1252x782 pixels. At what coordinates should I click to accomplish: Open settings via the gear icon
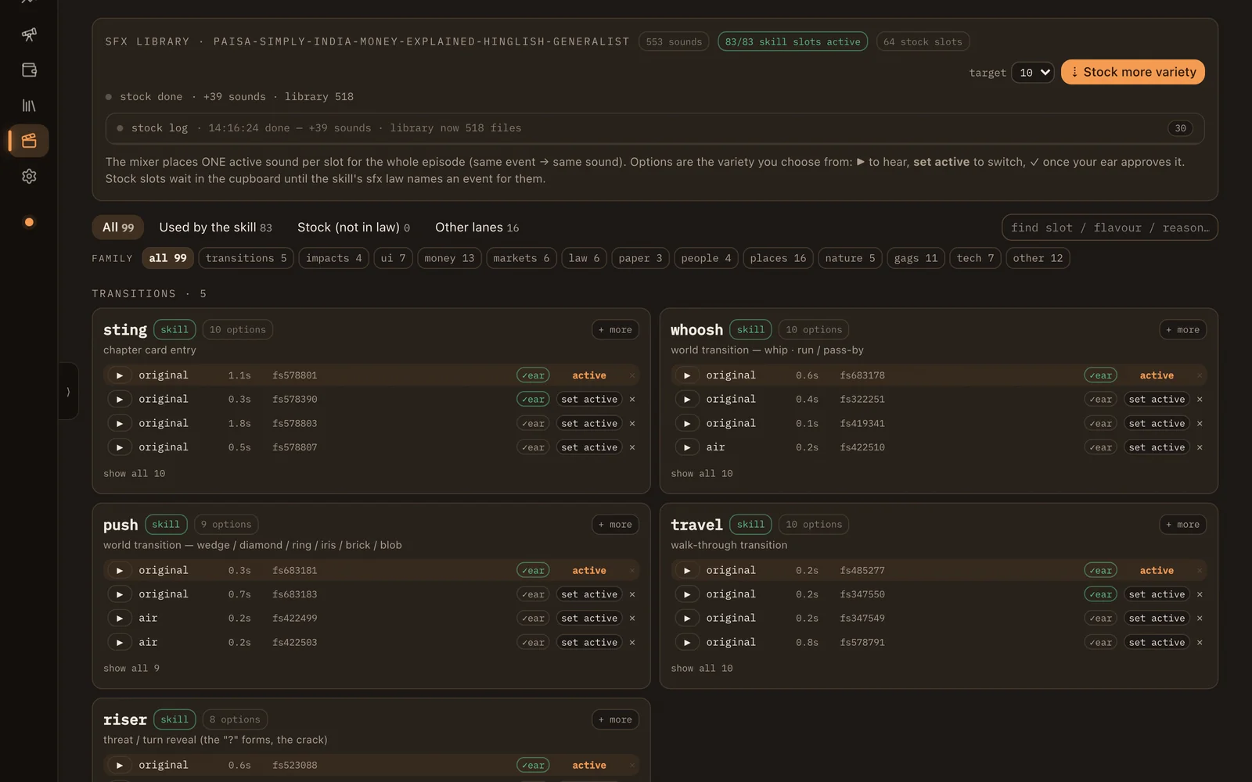click(x=29, y=177)
